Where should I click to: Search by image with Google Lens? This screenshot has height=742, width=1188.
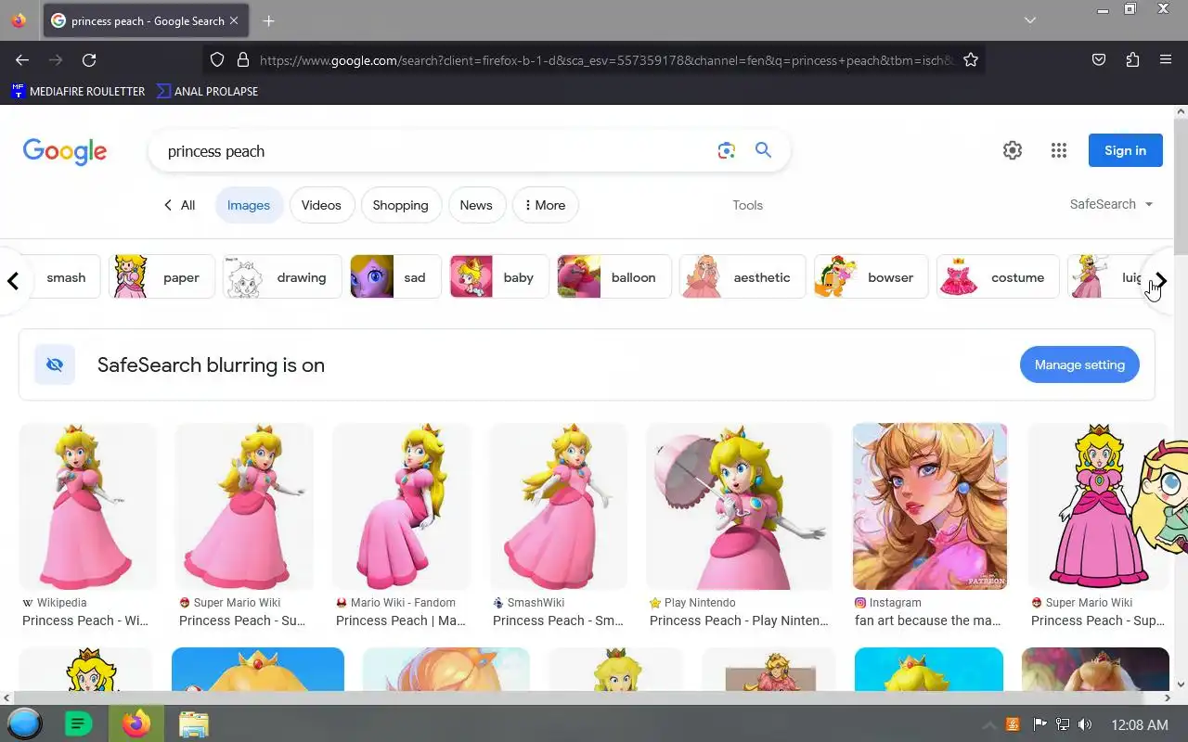(726, 150)
